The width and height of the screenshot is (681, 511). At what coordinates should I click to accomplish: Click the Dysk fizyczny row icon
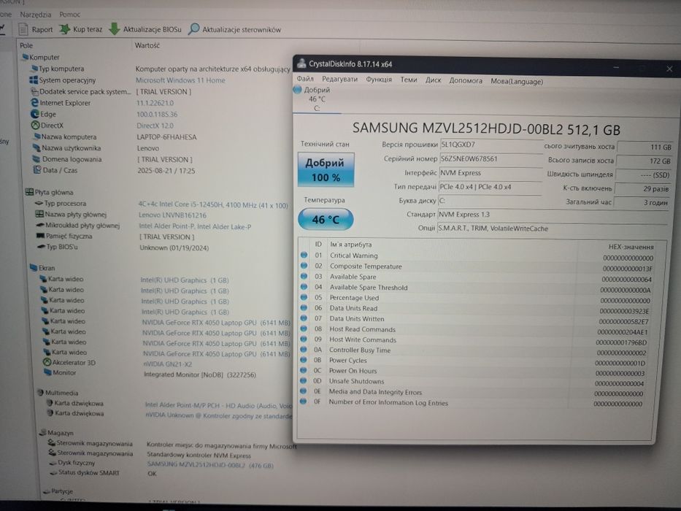tap(53, 463)
